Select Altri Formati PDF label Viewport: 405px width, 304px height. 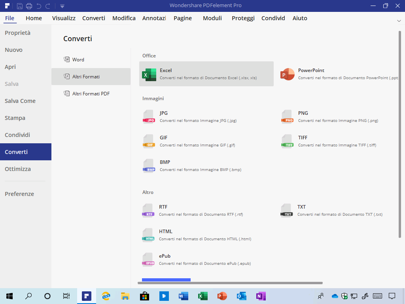pos(91,94)
